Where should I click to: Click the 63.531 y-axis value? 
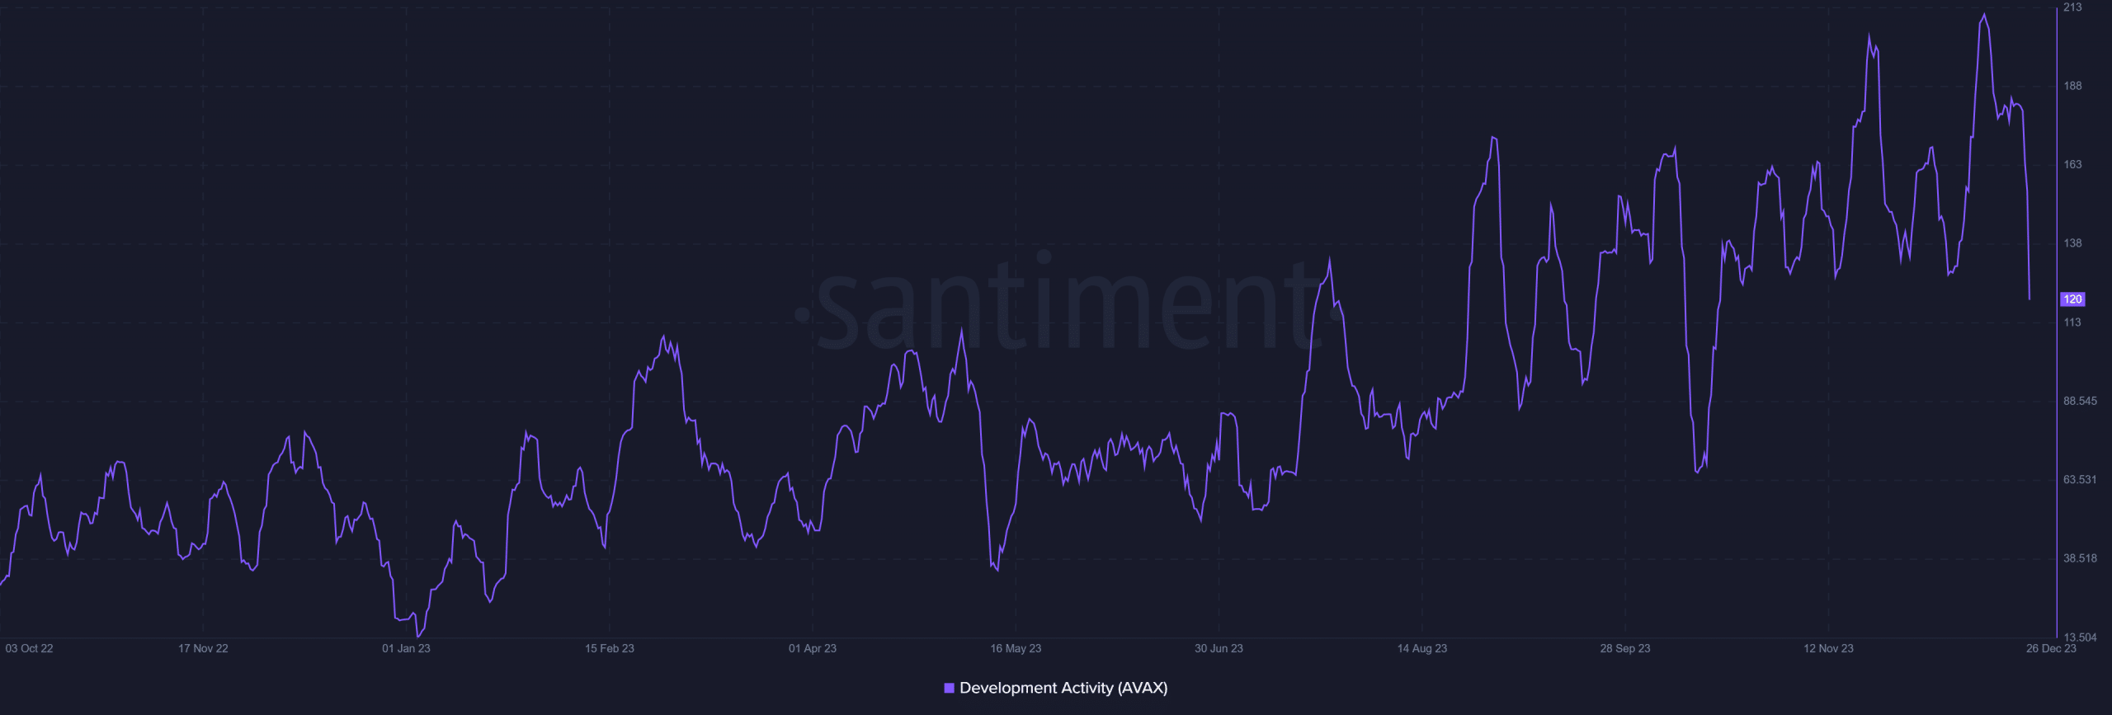point(2080,479)
